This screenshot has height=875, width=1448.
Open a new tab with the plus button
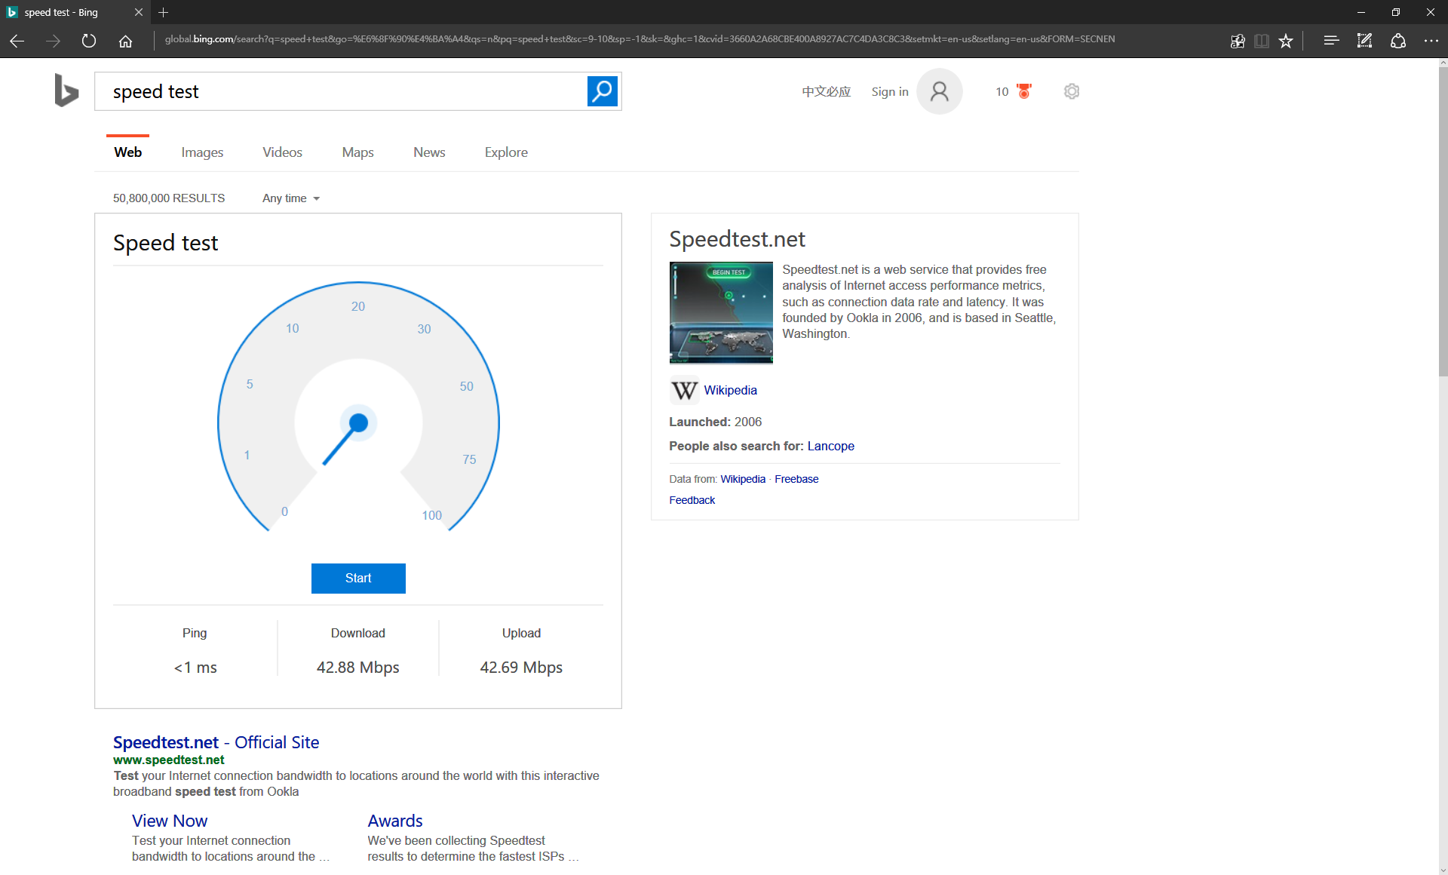pyautogui.click(x=163, y=12)
